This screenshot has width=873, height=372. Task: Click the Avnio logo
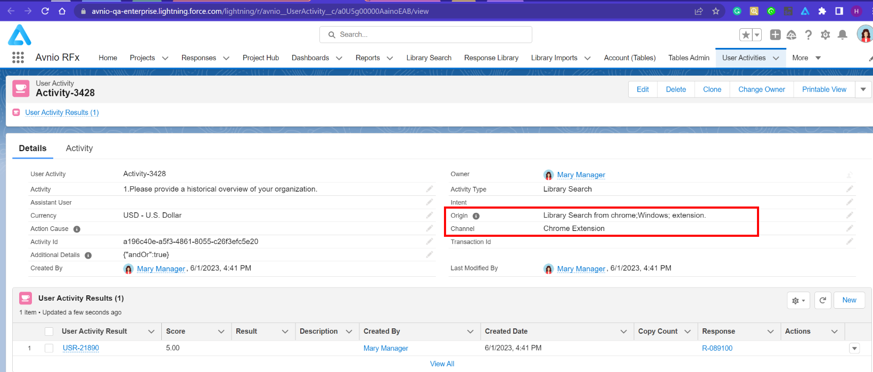[x=20, y=35]
